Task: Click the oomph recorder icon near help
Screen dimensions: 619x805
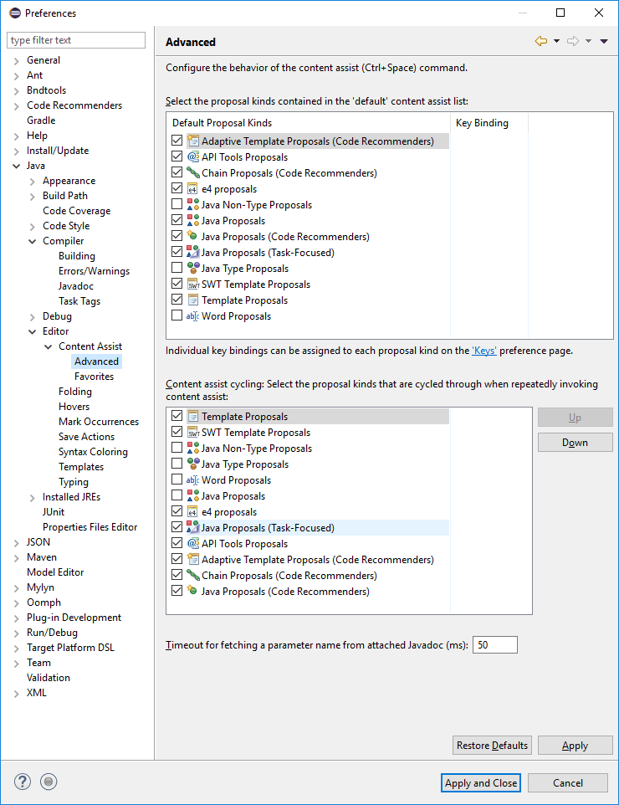Action: pos(49,782)
